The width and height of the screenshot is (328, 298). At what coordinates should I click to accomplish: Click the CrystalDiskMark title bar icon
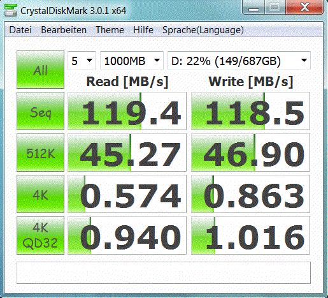pos(11,10)
